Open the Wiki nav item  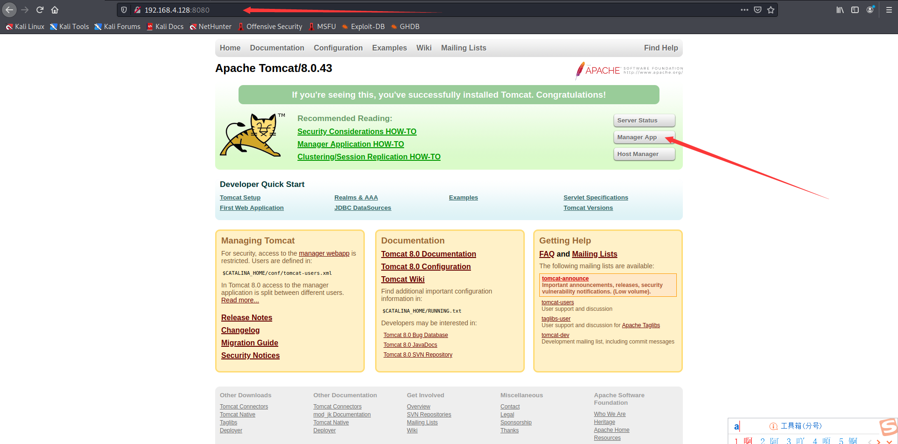click(424, 48)
